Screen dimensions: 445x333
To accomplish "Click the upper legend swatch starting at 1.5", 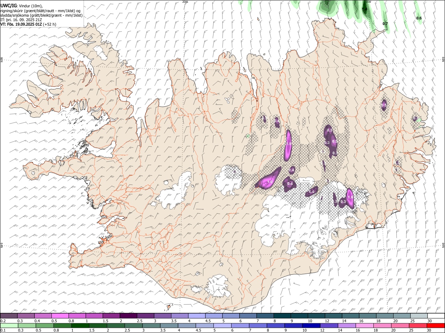I will click(111, 316).
